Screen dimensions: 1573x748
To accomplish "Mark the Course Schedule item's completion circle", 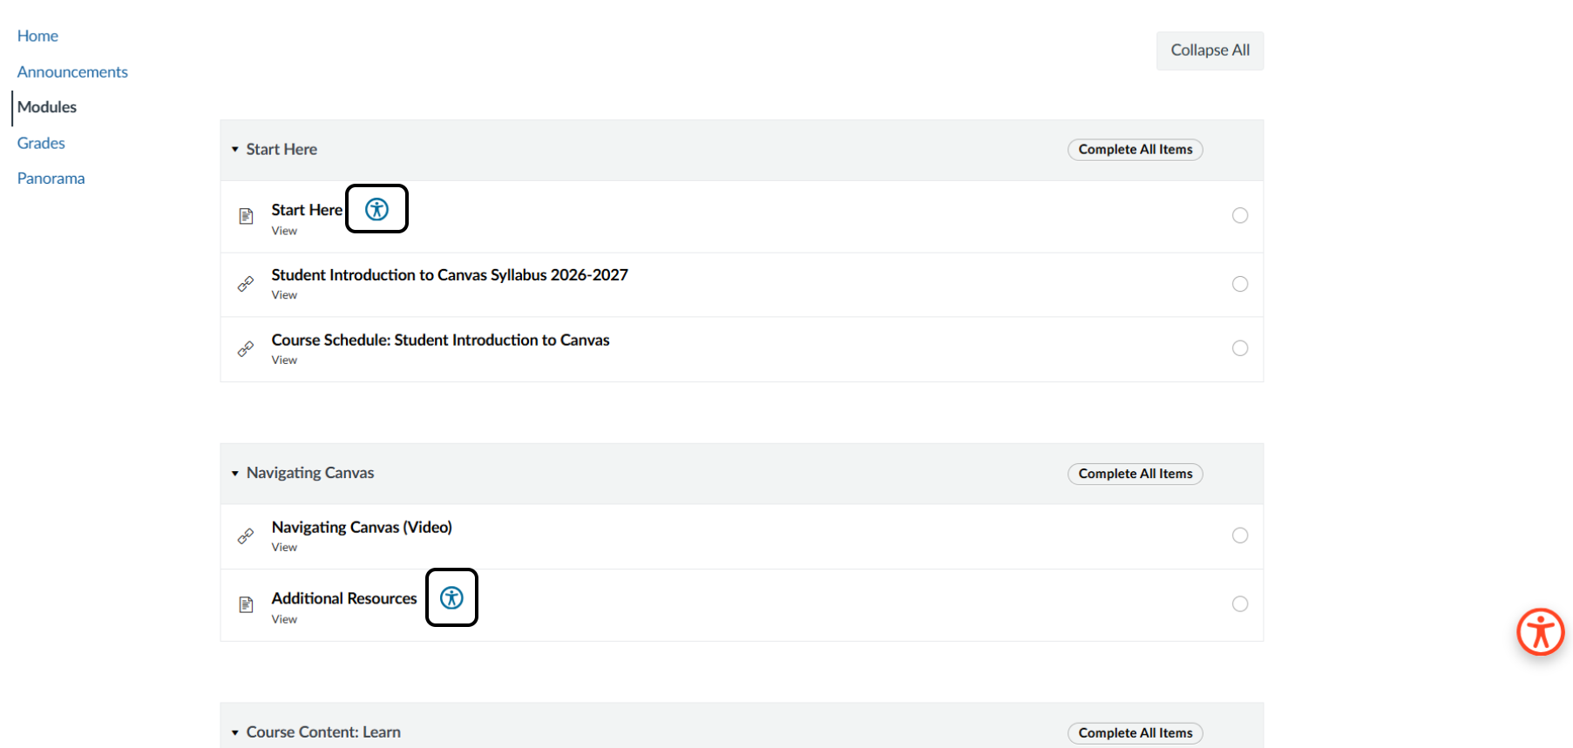I will pyautogui.click(x=1240, y=348).
